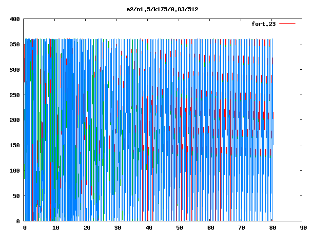Click the x-axis label 80
The height and width of the screenshot is (234, 312).
(x=273, y=228)
